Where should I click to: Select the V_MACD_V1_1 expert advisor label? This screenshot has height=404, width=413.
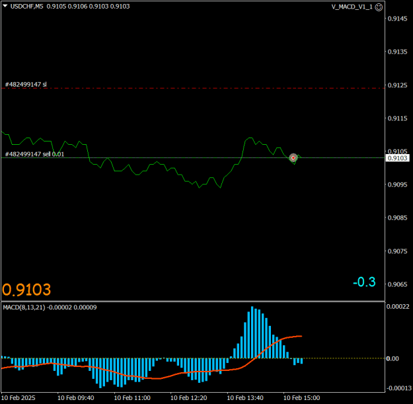click(352, 7)
